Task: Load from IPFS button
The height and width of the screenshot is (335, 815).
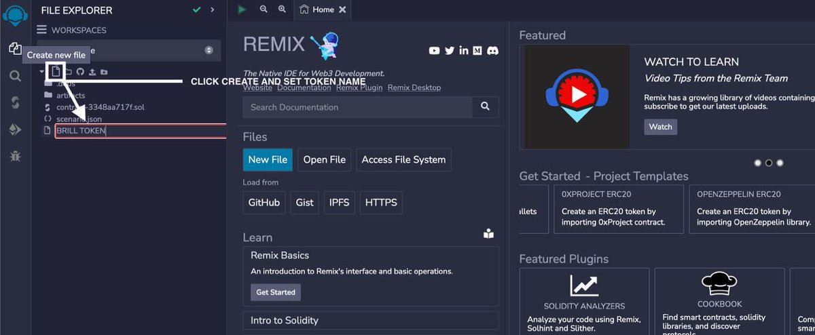Action: [340, 203]
